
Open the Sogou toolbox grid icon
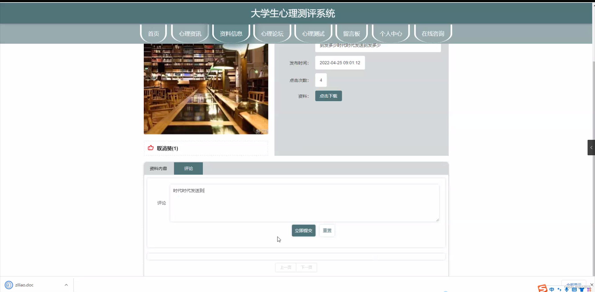click(589, 290)
